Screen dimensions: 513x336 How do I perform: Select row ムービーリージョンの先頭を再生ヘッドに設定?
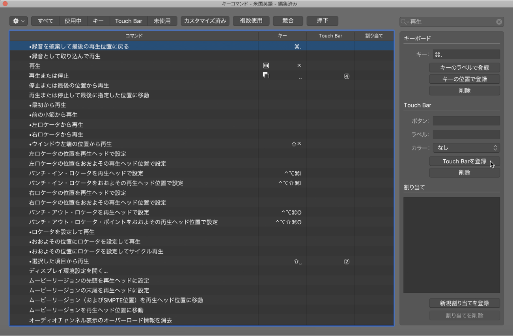pos(201,281)
